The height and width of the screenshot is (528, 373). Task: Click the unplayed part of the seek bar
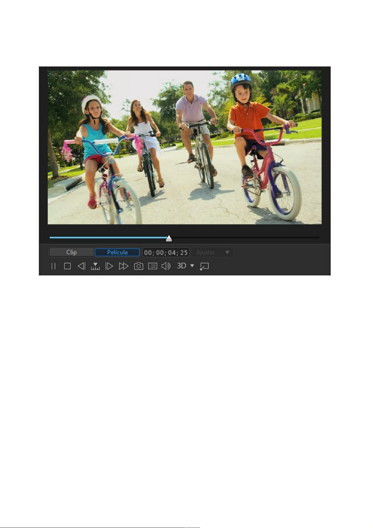(x=246, y=238)
